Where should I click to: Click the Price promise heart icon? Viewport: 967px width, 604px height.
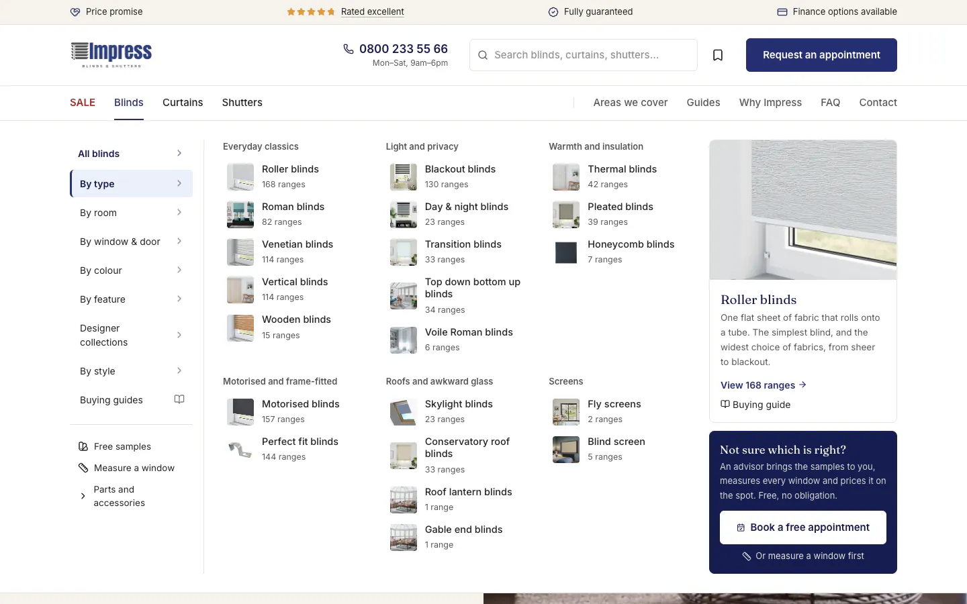[x=75, y=12]
